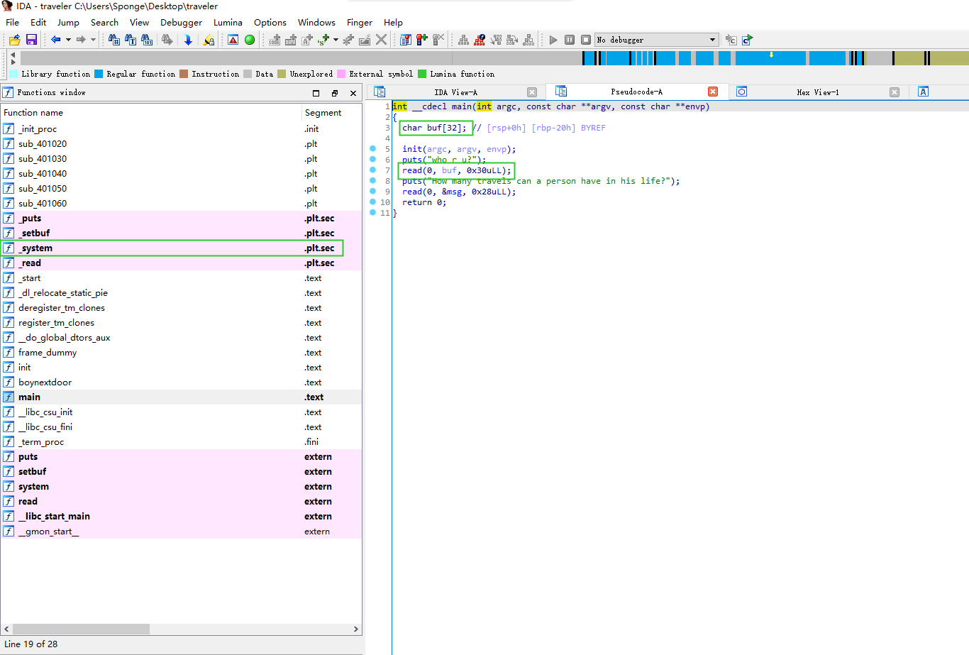Open the Lumina menu

(228, 22)
